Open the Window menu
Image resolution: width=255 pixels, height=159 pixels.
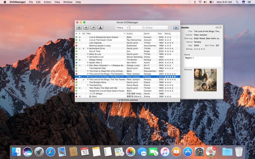tap(68, 2)
